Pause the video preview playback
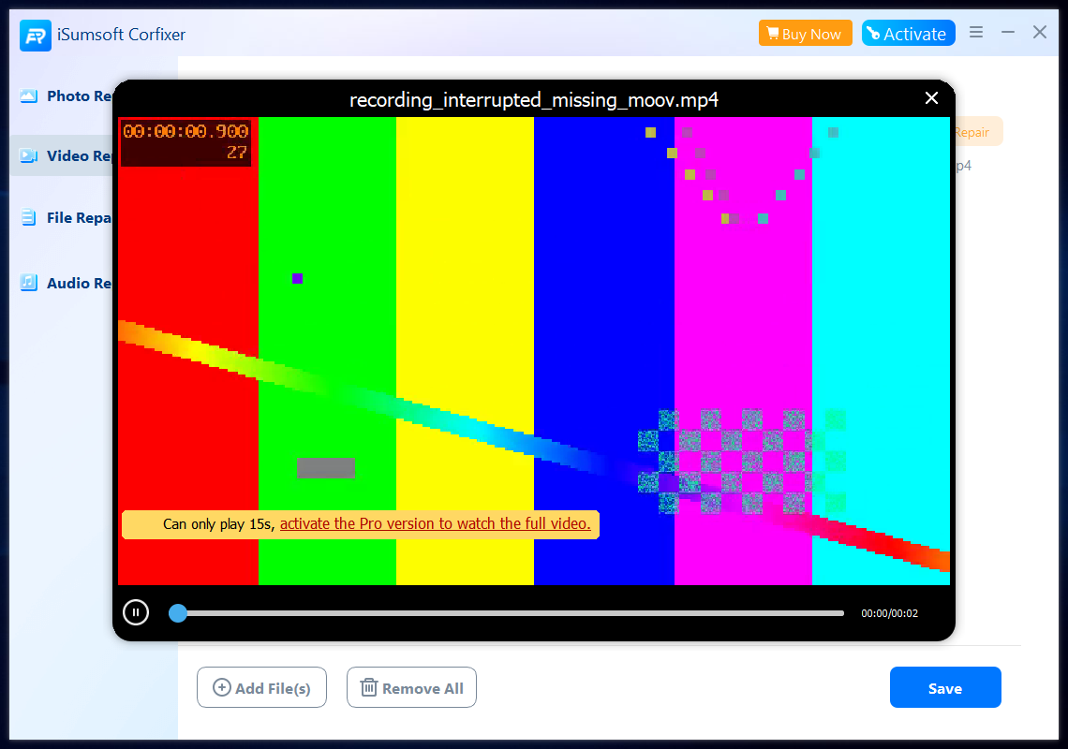This screenshot has height=749, width=1068. click(136, 612)
